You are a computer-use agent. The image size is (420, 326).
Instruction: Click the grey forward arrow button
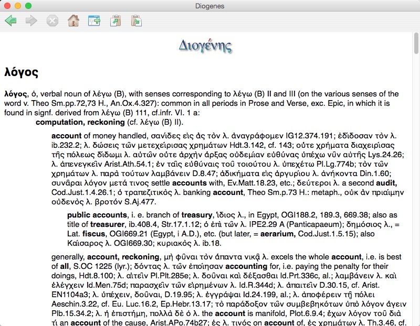point(31,21)
